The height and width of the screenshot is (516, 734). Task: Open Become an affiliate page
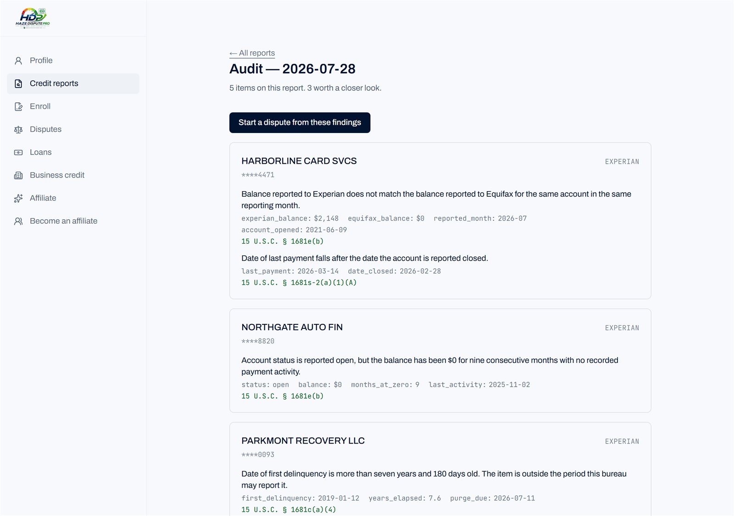pos(73,221)
